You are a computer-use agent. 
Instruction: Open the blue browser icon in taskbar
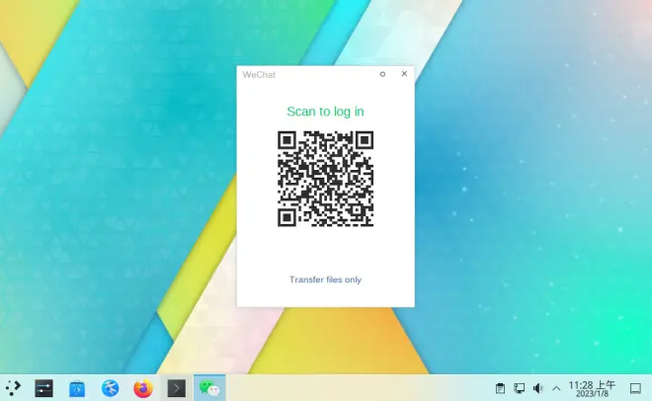click(x=111, y=388)
